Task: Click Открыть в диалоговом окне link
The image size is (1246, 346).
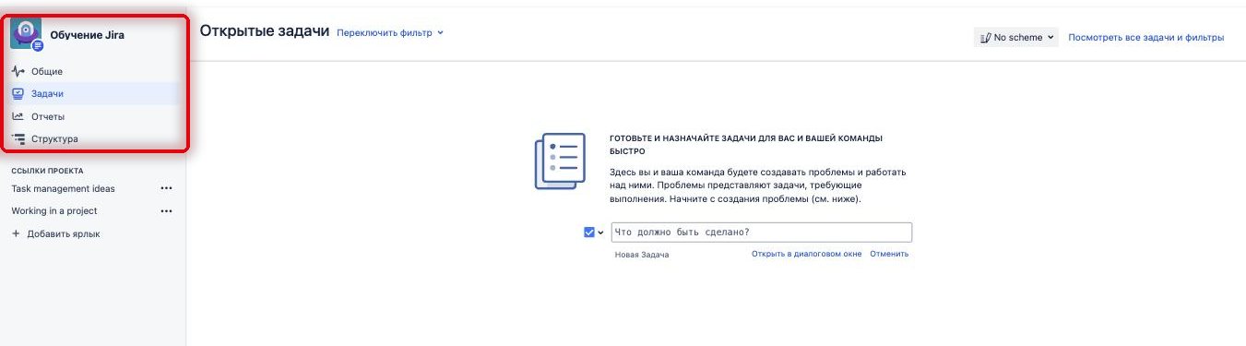Action: 806,254
